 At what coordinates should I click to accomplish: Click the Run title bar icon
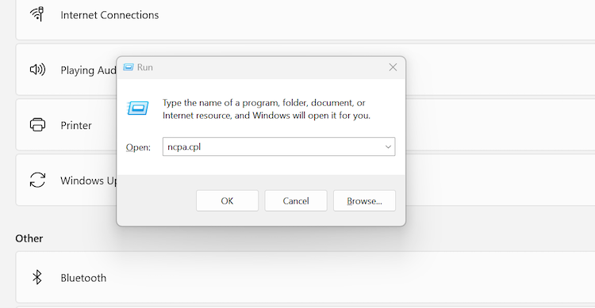pyautogui.click(x=129, y=67)
